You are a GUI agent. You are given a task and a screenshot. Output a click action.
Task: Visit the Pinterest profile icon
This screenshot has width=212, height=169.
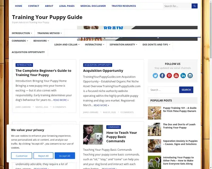pyautogui.click(x=169, y=76)
